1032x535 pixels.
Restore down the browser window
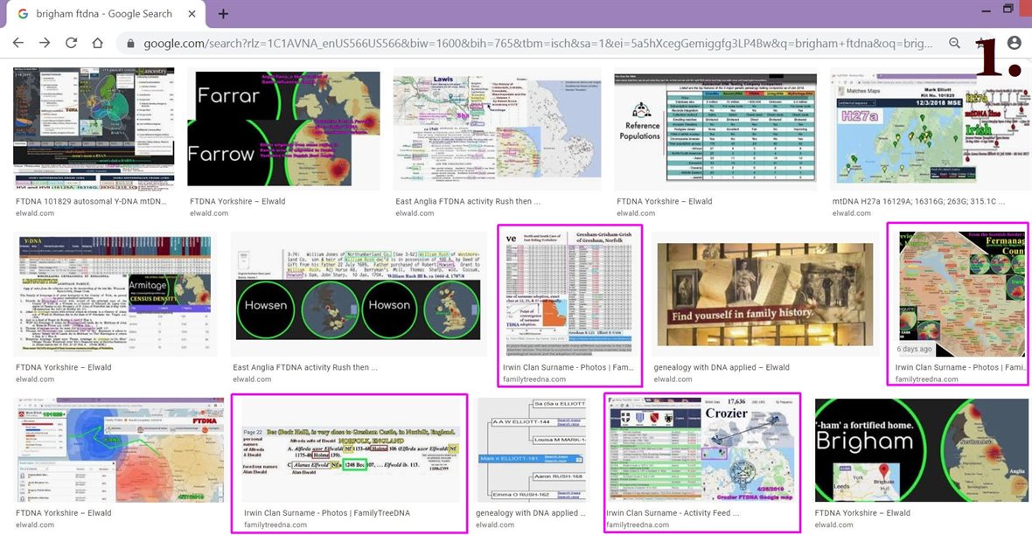tap(1008, 9)
